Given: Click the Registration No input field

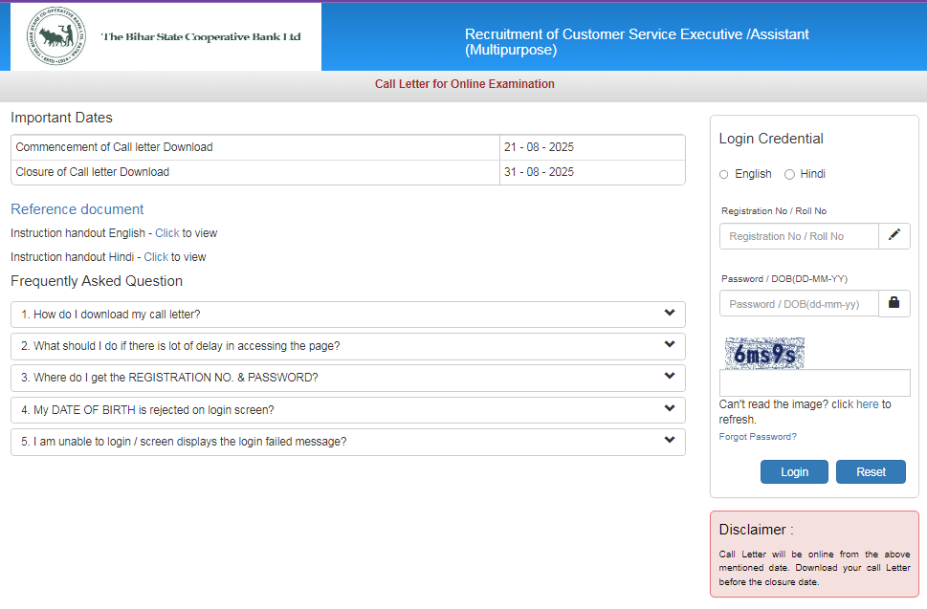Looking at the screenshot, I should pos(799,235).
